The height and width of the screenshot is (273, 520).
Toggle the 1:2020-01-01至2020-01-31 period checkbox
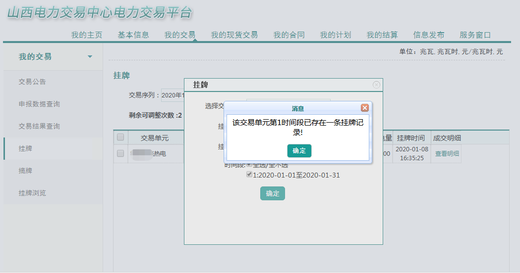click(249, 175)
